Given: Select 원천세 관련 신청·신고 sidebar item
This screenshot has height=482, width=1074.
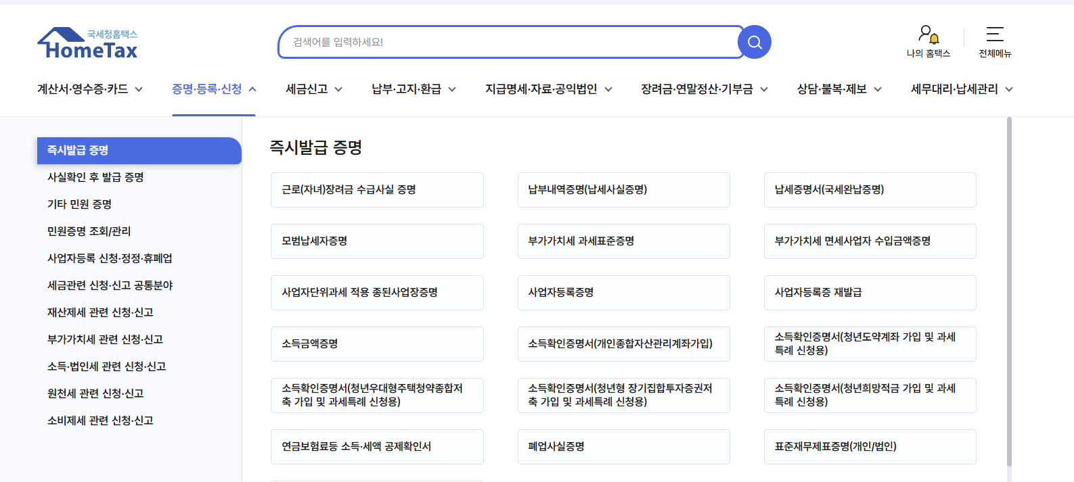Looking at the screenshot, I should [95, 393].
